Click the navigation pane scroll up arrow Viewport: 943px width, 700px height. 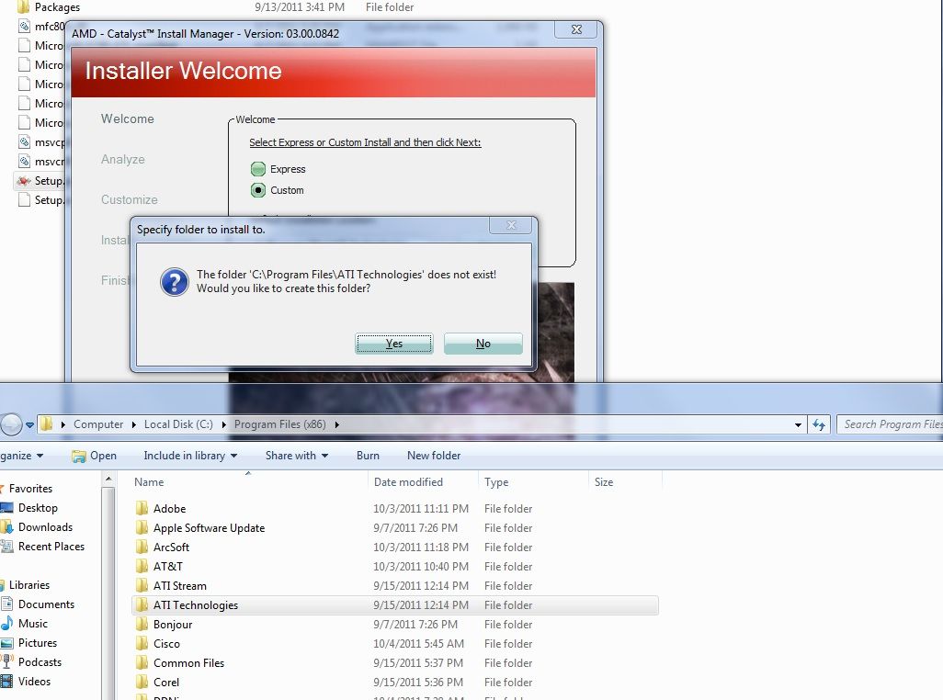[x=108, y=479]
